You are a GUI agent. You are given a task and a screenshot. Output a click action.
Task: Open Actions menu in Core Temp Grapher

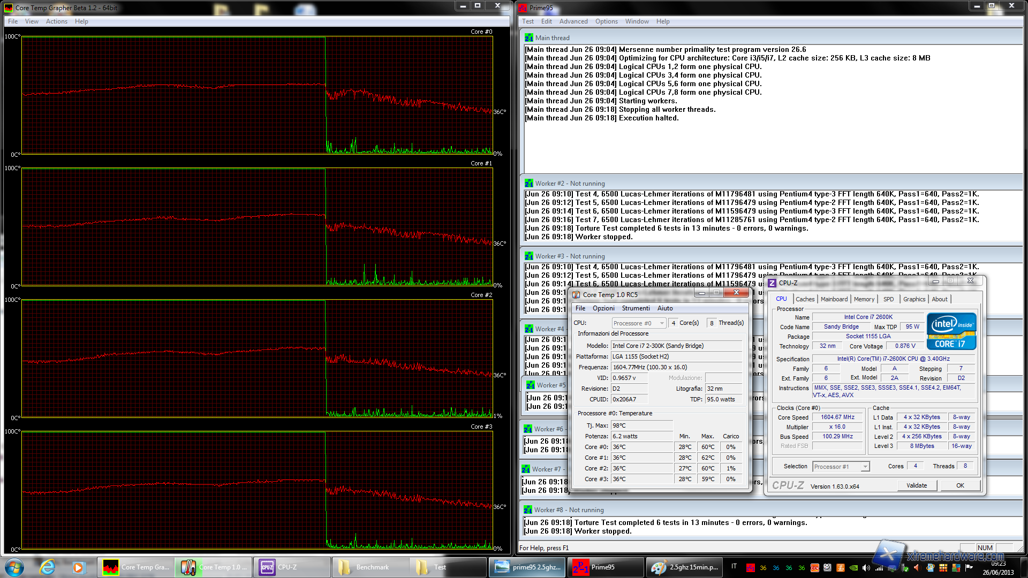tap(56, 21)
